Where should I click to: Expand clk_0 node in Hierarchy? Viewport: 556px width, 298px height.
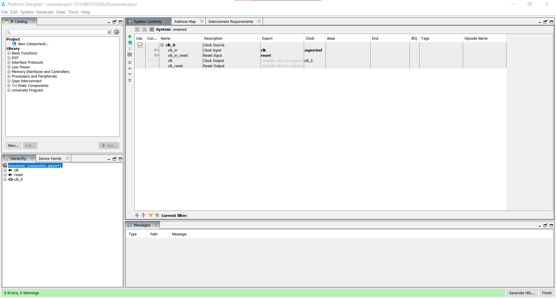point(5,179)
